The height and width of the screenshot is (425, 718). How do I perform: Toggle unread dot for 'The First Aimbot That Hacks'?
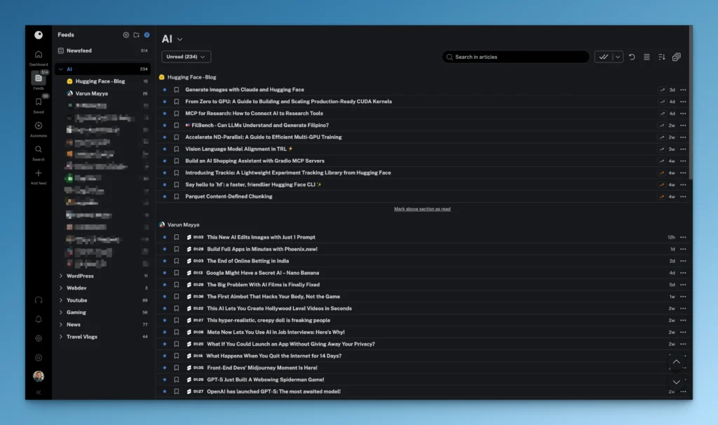[x=164, y=297]
